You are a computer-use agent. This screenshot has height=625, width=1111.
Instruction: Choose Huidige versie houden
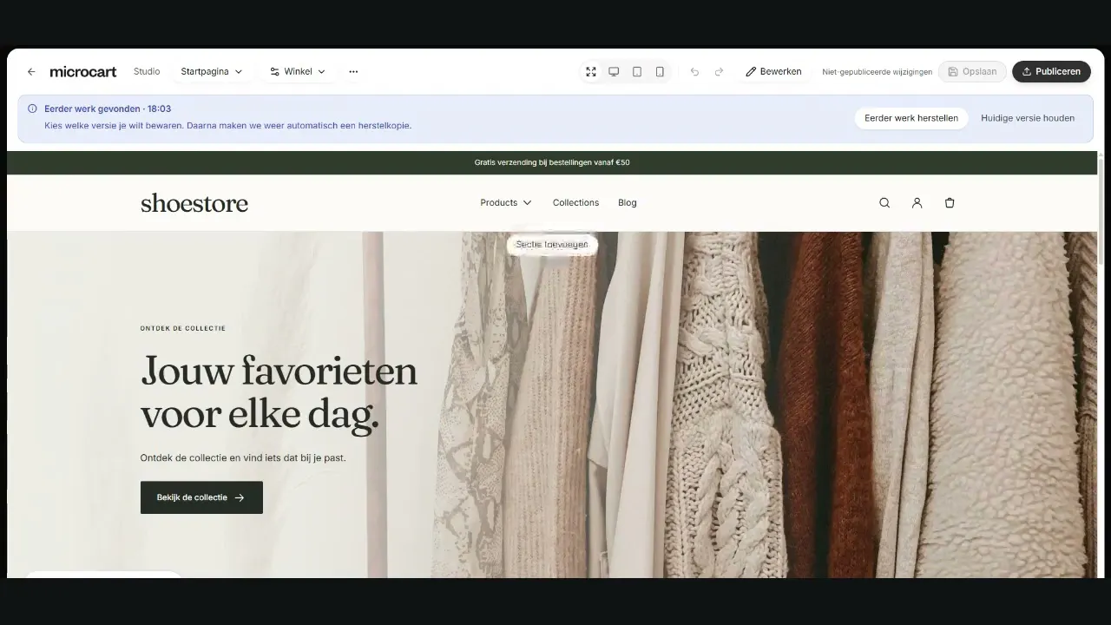click(1028, 118)
